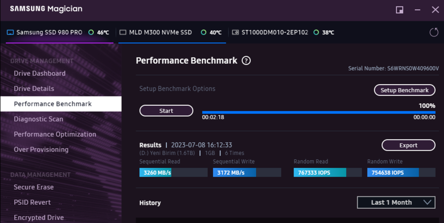Click the MLD M300 NVMe SSD drive icon
Screen dimensions: 444x223
click(x=123, y=32)
